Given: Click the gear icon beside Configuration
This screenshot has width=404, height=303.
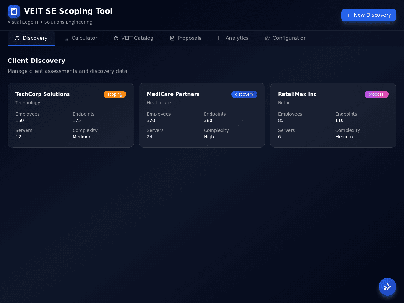Looking at the screenshot, I should 267,38.
